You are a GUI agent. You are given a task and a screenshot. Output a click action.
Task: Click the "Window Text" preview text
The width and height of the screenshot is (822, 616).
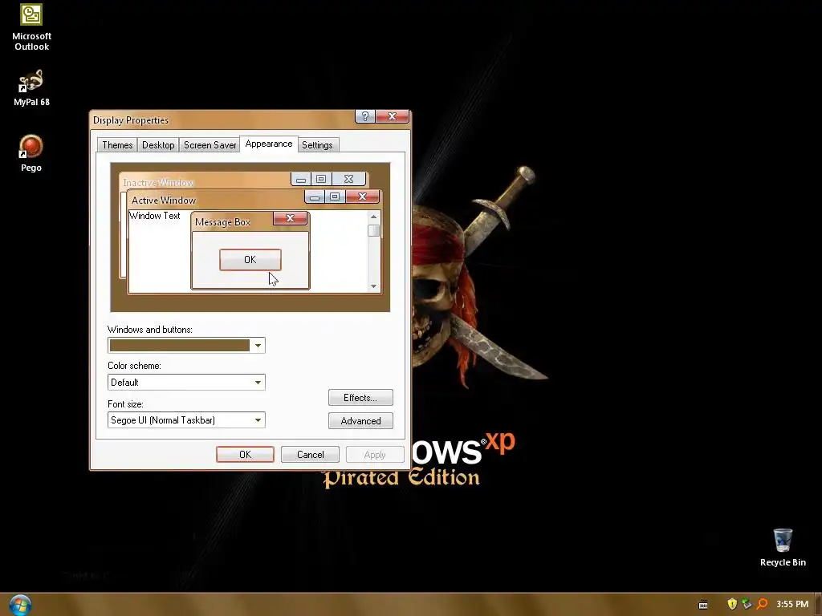coord(155,216)
